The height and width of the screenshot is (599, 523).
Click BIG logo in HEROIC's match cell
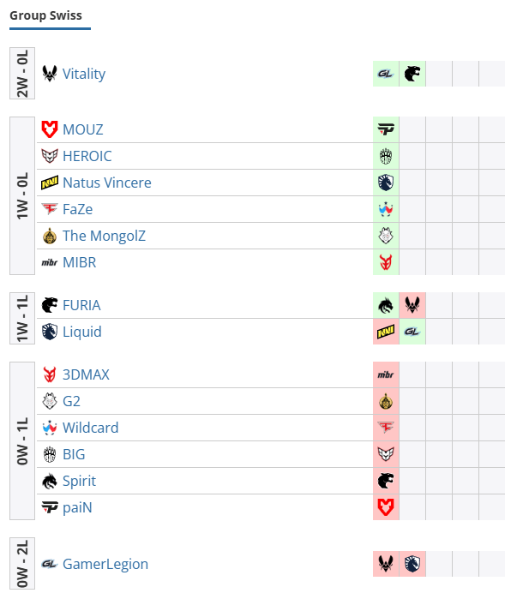[386, 156]
